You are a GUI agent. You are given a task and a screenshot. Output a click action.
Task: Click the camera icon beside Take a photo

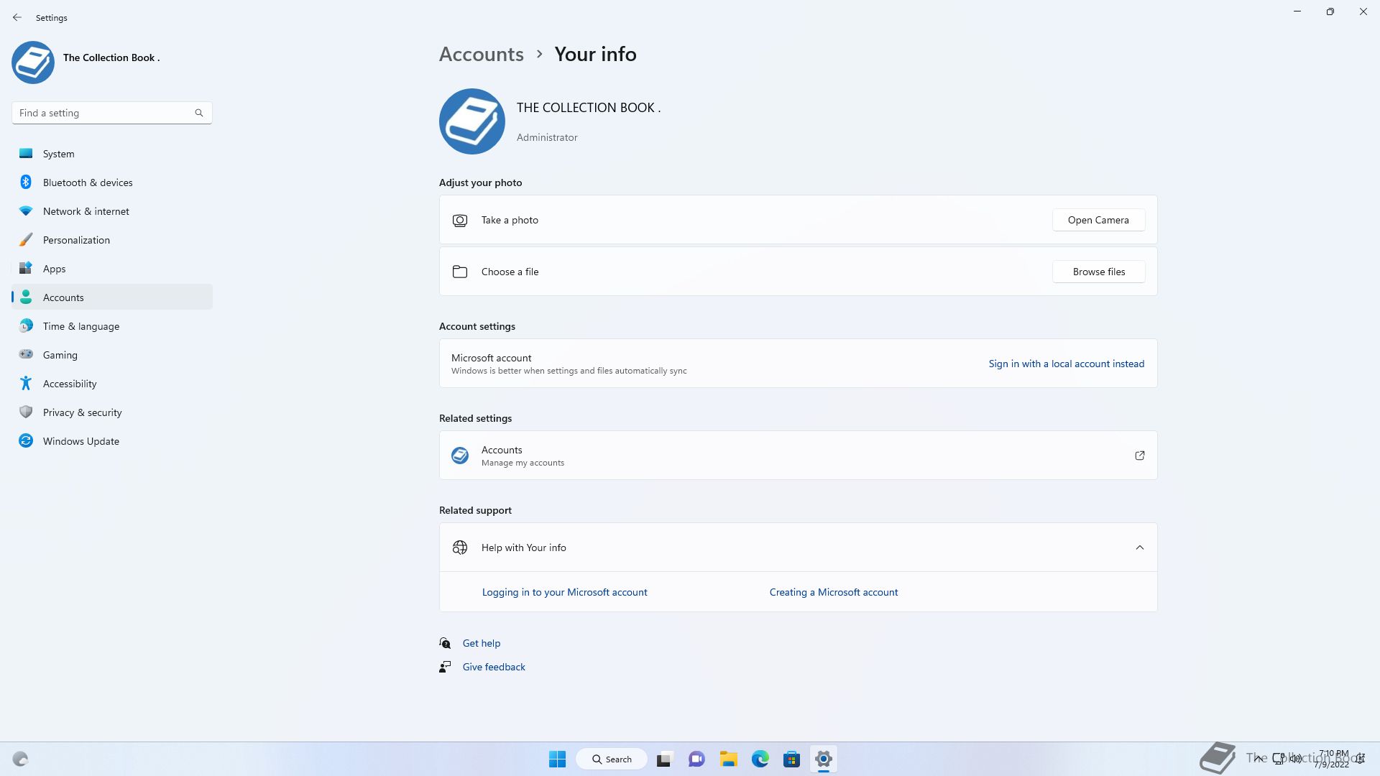click(460, 221)
